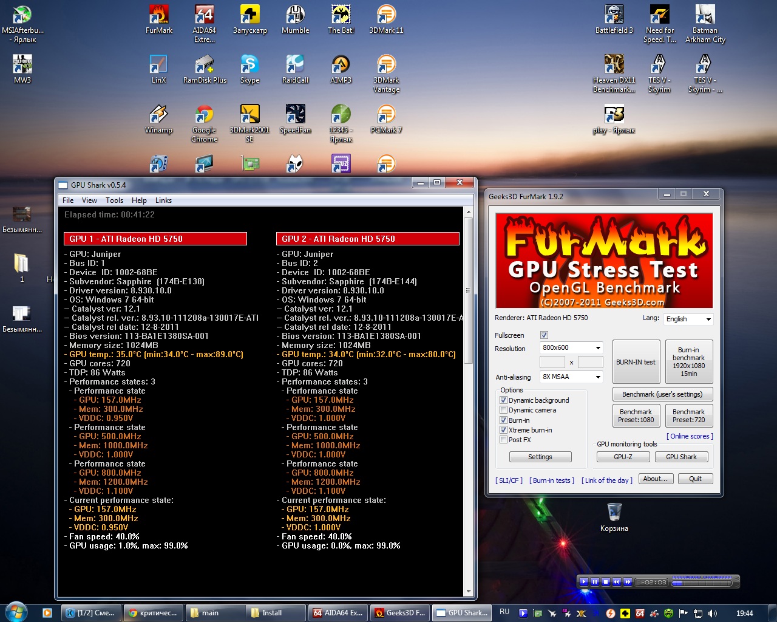Open the FurMark desktop icon
The image size is (777, 622).
[159, 18]
